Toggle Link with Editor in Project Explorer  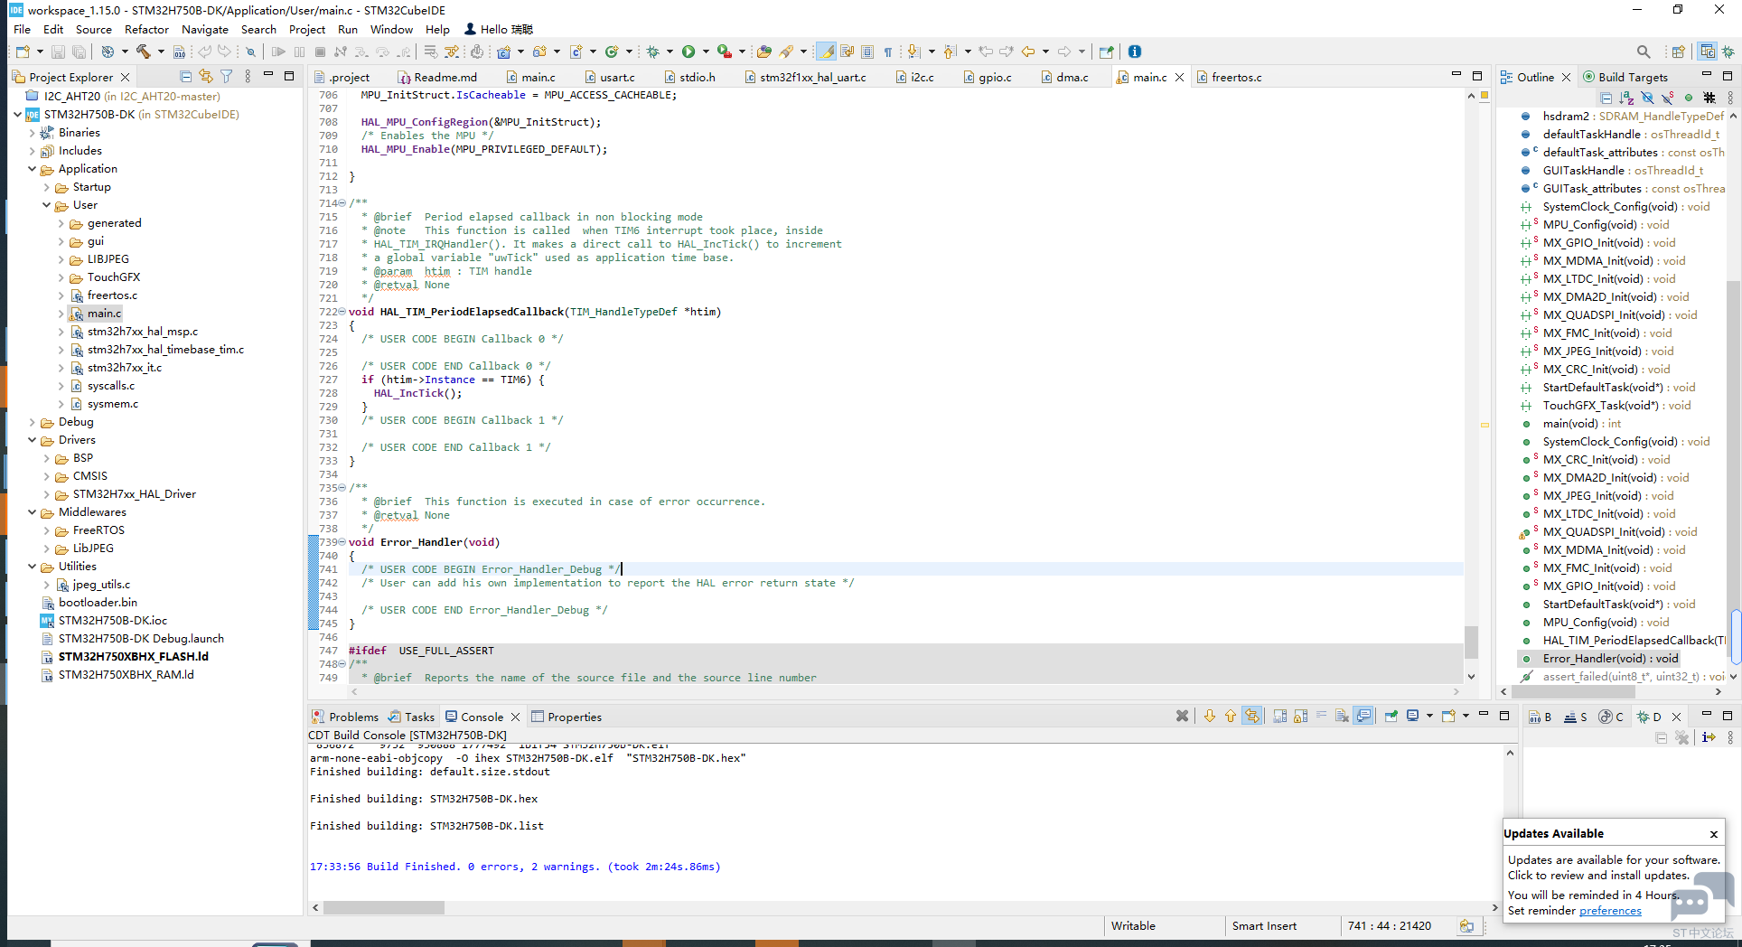point(206,77)
